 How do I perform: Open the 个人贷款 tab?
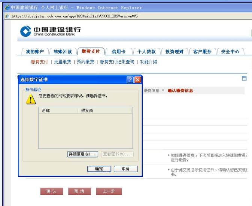(x=146, y=52)
